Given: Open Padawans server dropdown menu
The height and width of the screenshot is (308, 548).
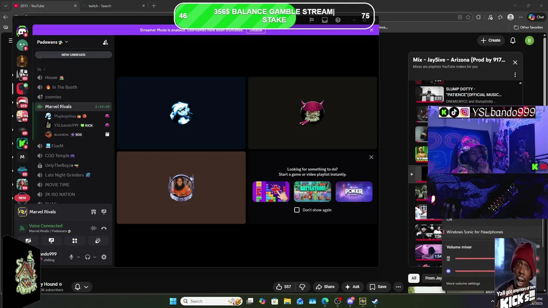Looking at the screenshot, I should tap(53, 42).
